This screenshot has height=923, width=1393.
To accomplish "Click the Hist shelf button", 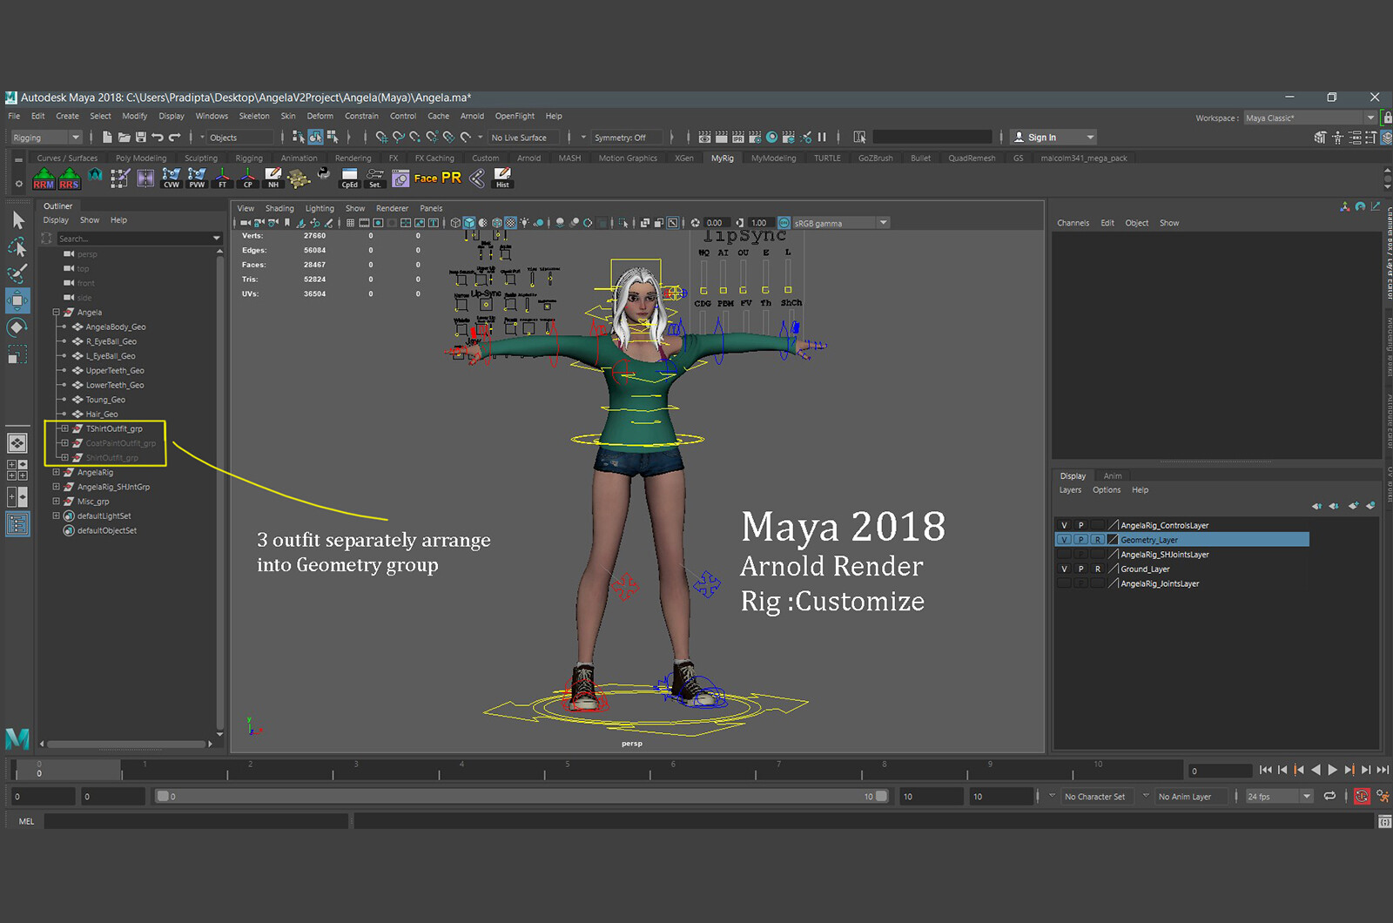I will click(502, 179).
